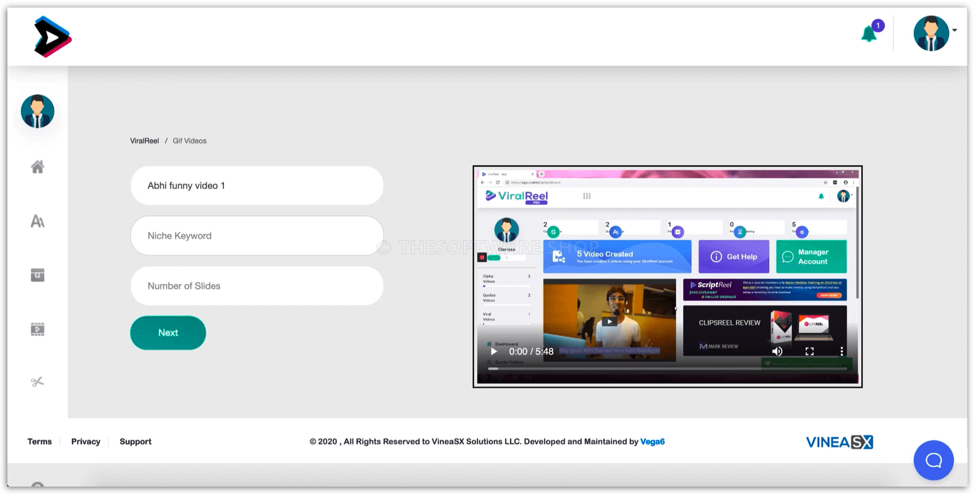The width and height of the screenshot is (975, 494).
Task: Open the chat support bubble
Action: coord(934,460)
